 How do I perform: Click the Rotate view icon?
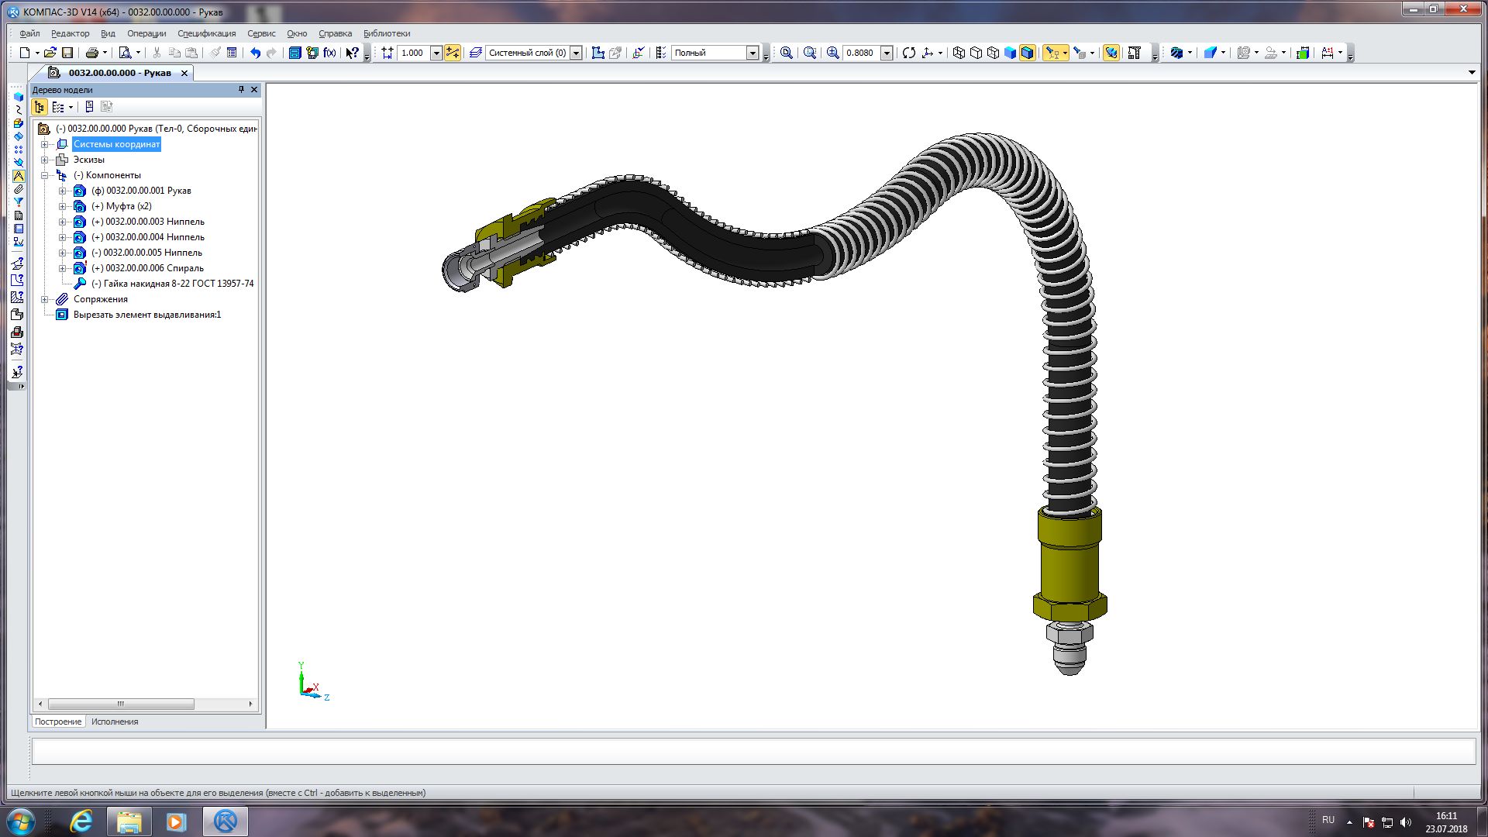(909, 53)
